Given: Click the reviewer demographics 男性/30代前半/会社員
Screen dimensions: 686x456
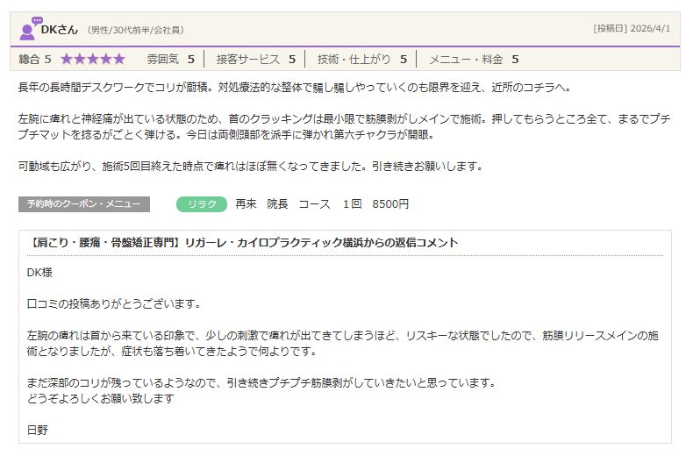Looking at the screenshot, I should coord(135,30).
